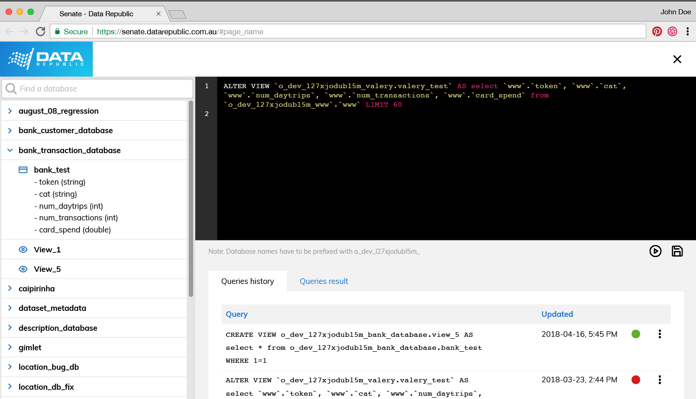Switch to the Queries result tab
The height and width of the screenshot is (399, 696).
pyautogui.click(x=323, y=281)
